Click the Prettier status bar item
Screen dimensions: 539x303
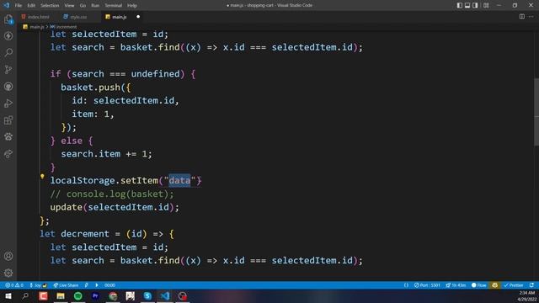click(x=513, y=285)
